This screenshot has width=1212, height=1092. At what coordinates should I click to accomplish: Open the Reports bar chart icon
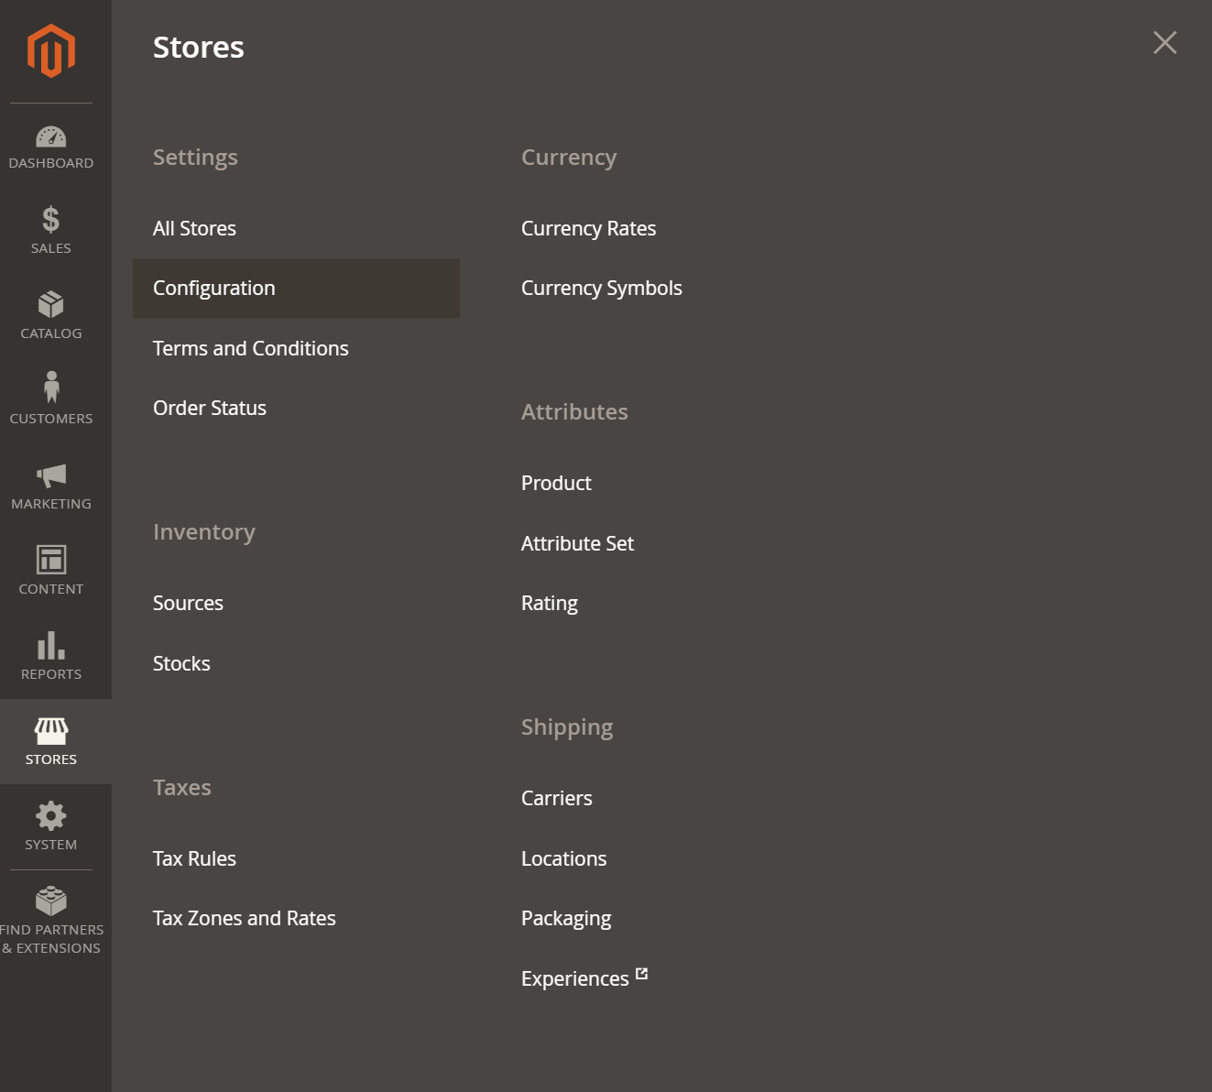[51, 646]
